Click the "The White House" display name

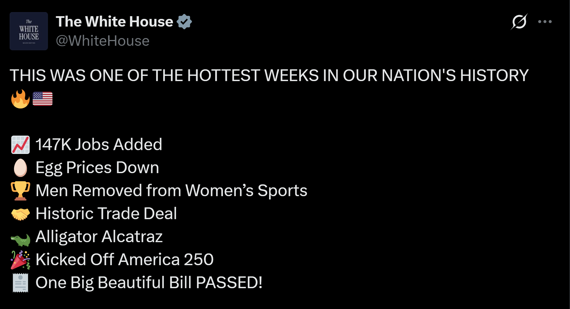click(x=114, y=22)
